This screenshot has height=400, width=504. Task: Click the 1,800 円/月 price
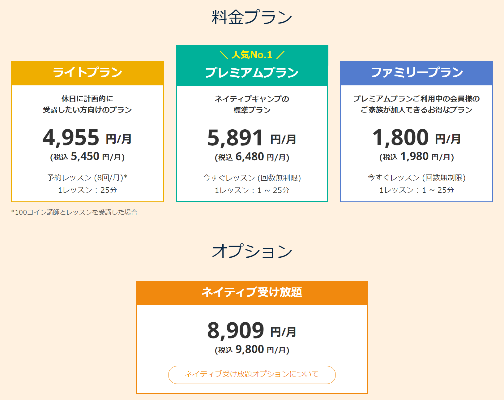point(416,138)
